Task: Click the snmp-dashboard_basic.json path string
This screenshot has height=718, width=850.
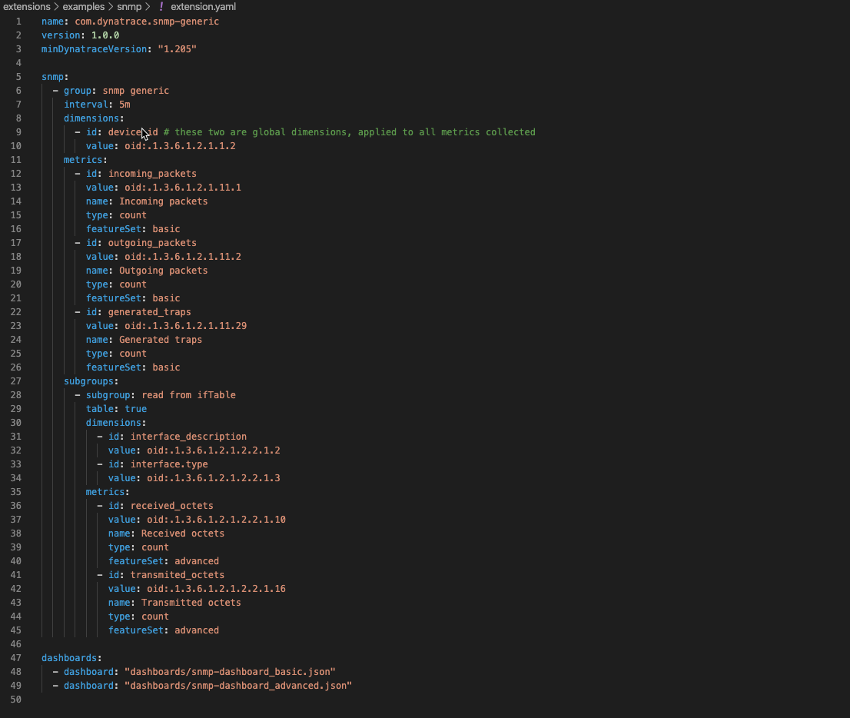Action: click(x=230, y=672)
